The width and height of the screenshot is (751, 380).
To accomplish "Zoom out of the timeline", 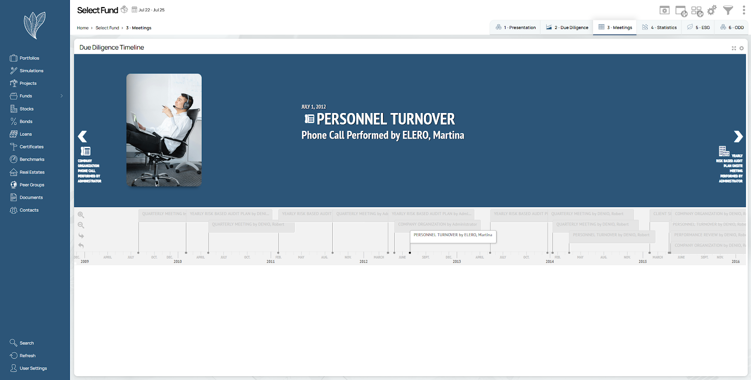I will point(81,225).
